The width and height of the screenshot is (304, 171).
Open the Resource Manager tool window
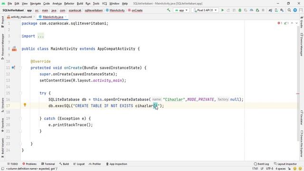pyautogui.click(x=2, y=47)
